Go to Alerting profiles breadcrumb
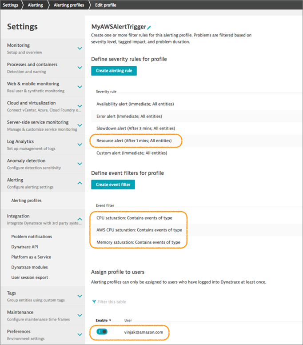 click(x=69, y=5)
